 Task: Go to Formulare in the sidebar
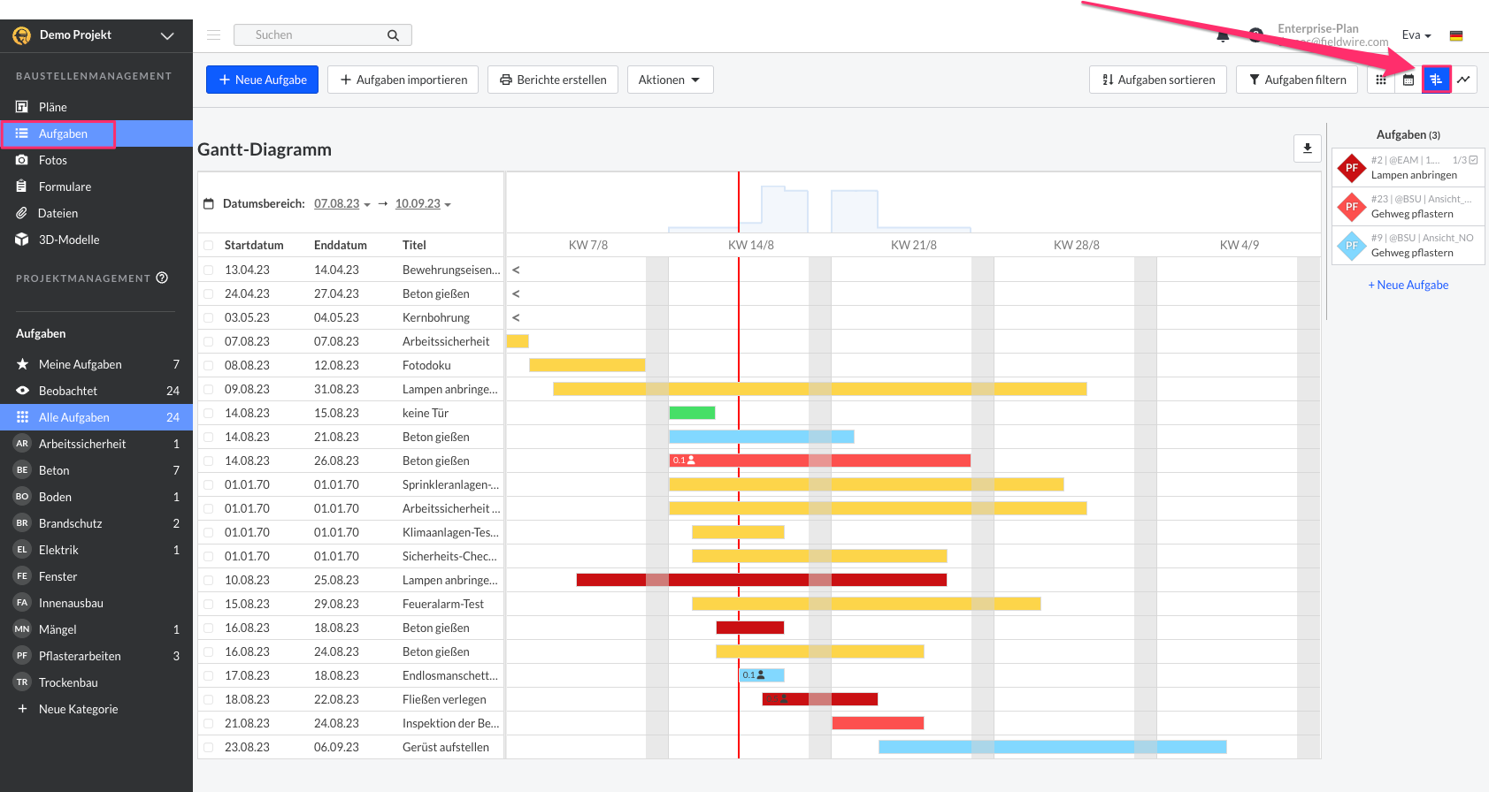[x=65, y=187]
